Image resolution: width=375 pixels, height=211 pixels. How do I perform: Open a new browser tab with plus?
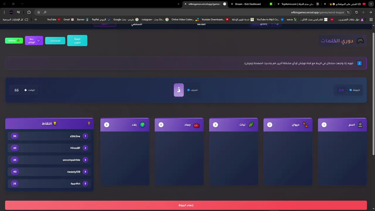click(178, 4)
